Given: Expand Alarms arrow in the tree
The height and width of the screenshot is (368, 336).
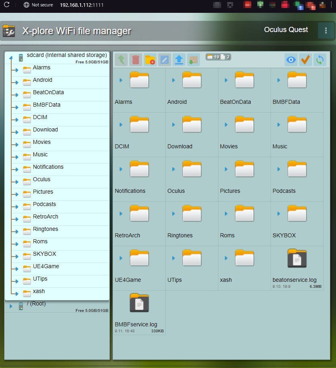Looking at the screenshot, I should pyautogui.click(x=16, y=70).
